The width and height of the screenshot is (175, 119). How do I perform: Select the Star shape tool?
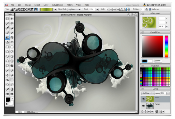12,56
